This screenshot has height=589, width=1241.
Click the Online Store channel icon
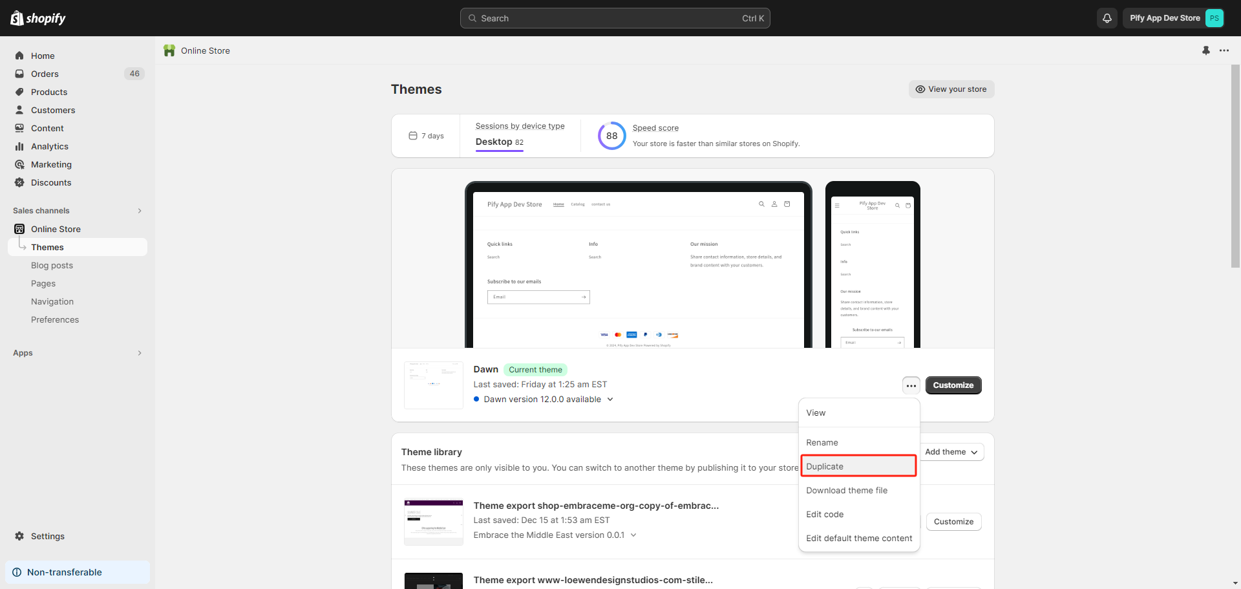pos(19,229)
